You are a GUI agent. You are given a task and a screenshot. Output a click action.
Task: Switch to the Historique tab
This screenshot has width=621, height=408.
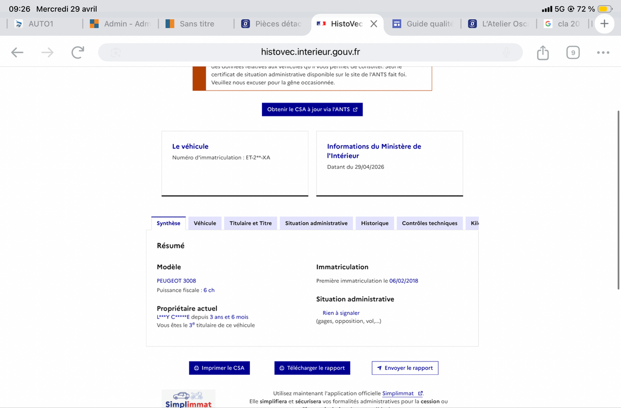375,223
